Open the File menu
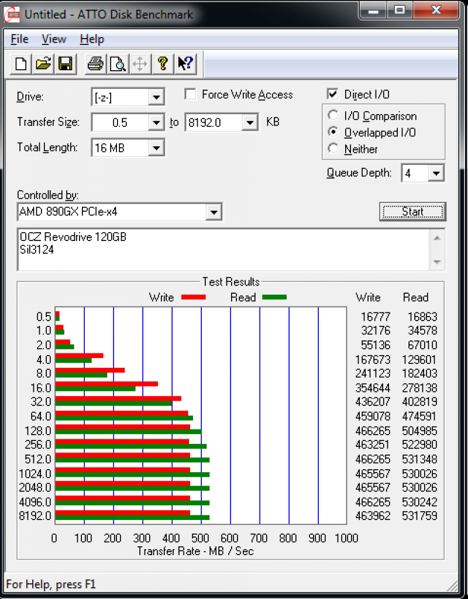 [x=19, y=39]
